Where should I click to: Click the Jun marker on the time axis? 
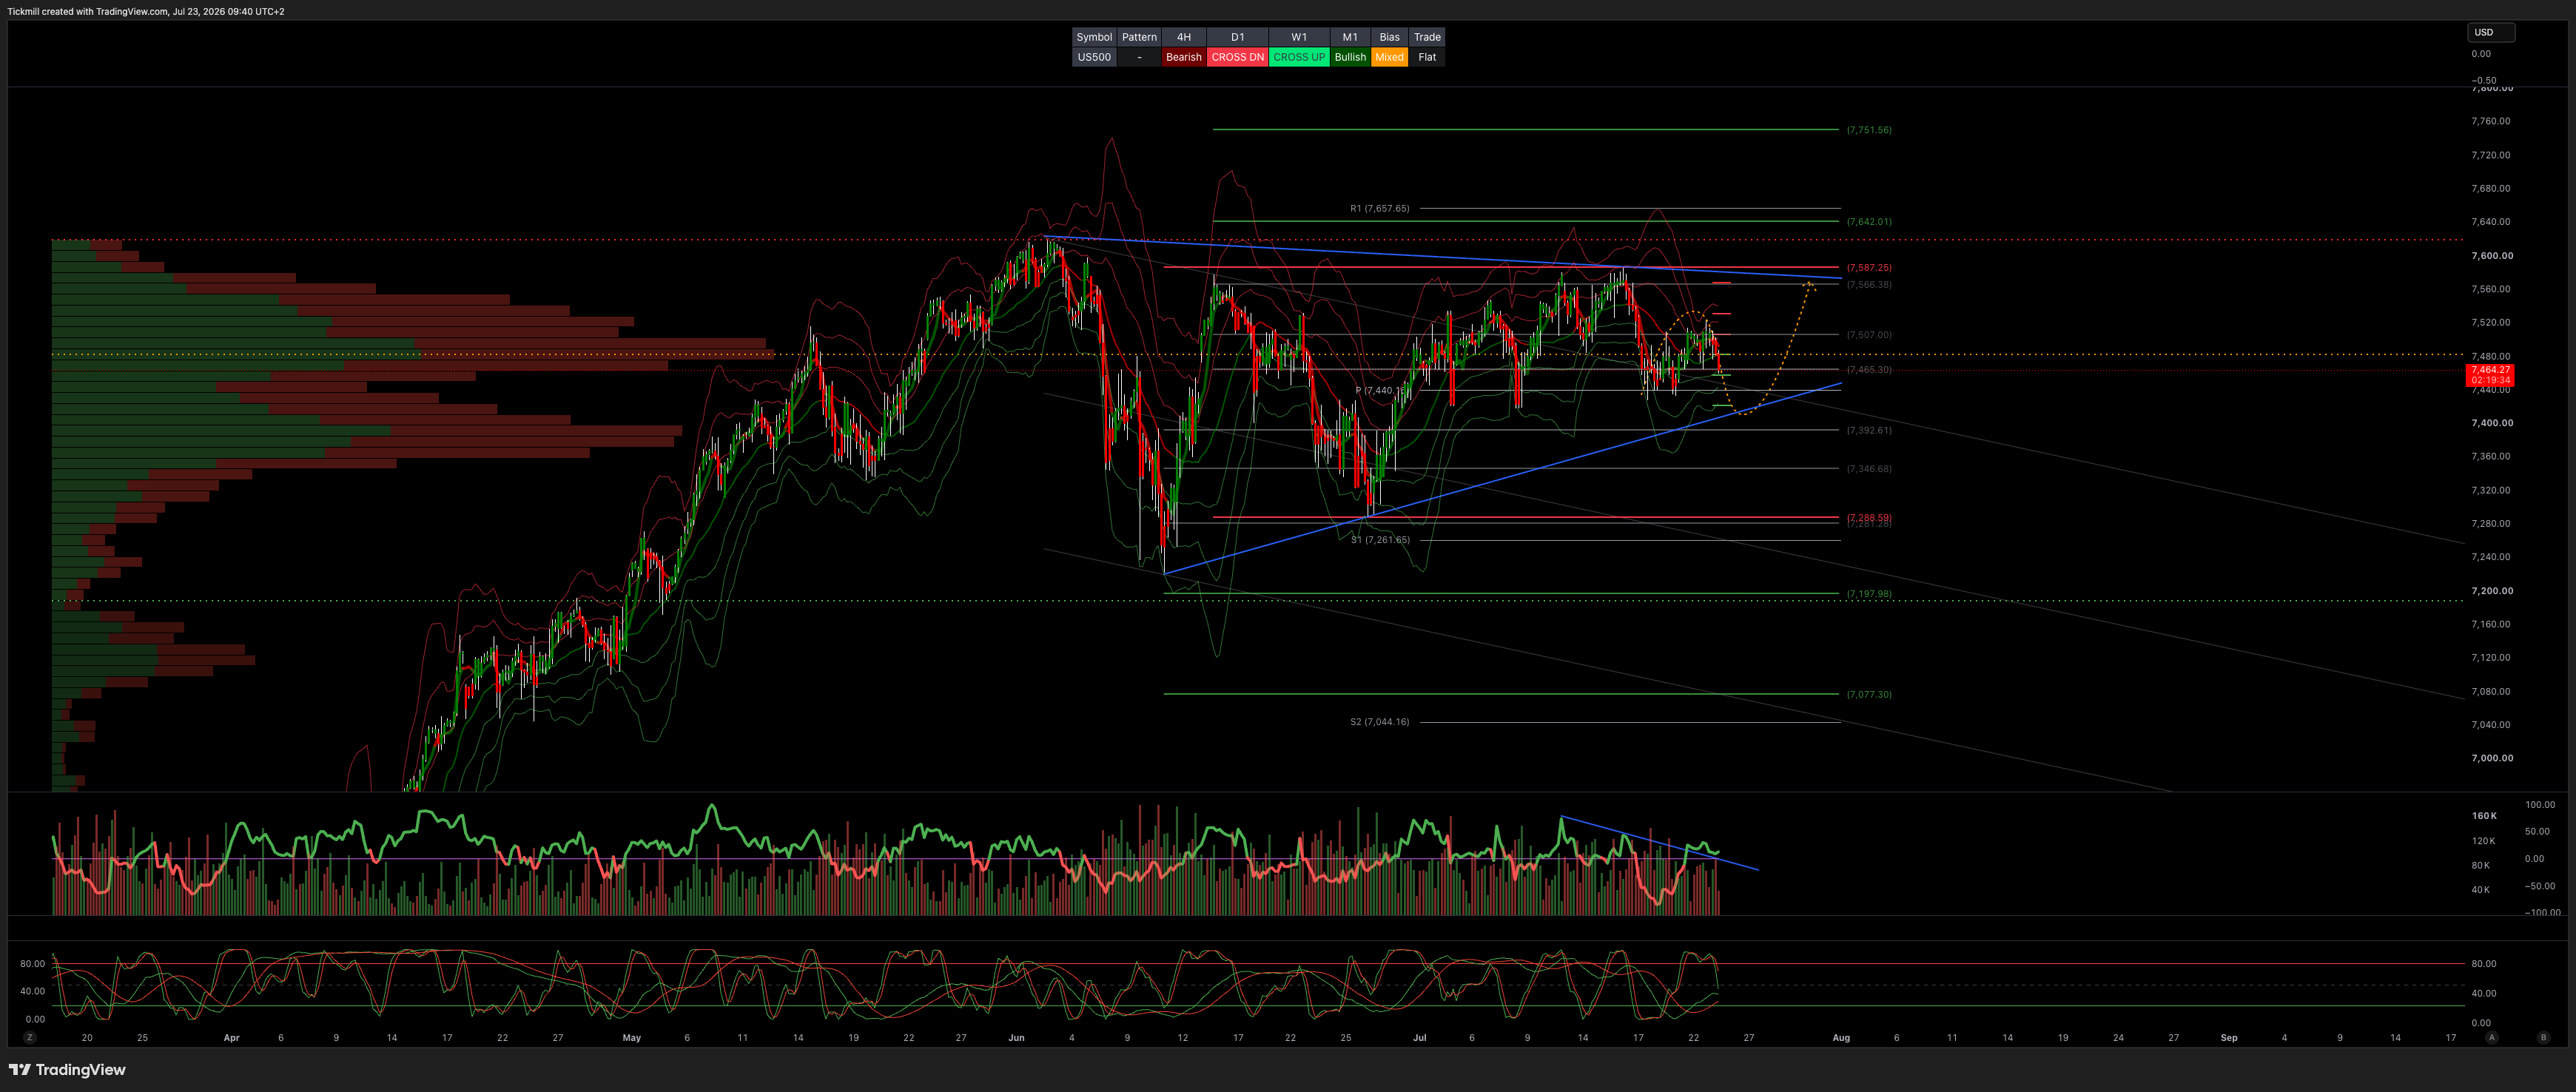(1016, 1038)
